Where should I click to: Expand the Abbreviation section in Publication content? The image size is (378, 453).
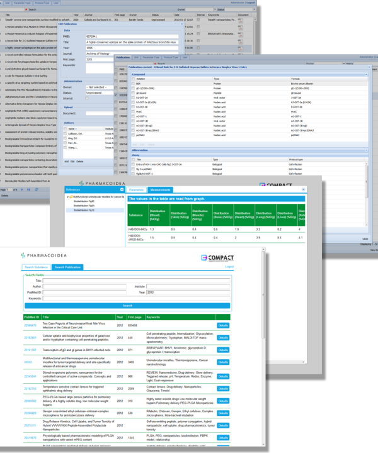pyautogui.click(x=366, y=150)
